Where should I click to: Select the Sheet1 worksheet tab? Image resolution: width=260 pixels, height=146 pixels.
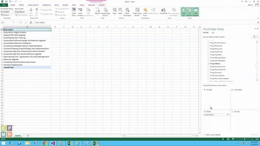[x=18, y=135]
